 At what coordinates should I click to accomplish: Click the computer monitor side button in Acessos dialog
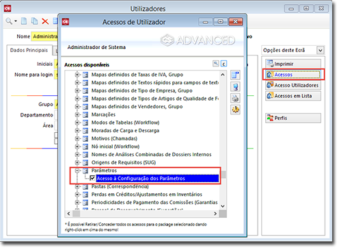click(x=235, y=86)
